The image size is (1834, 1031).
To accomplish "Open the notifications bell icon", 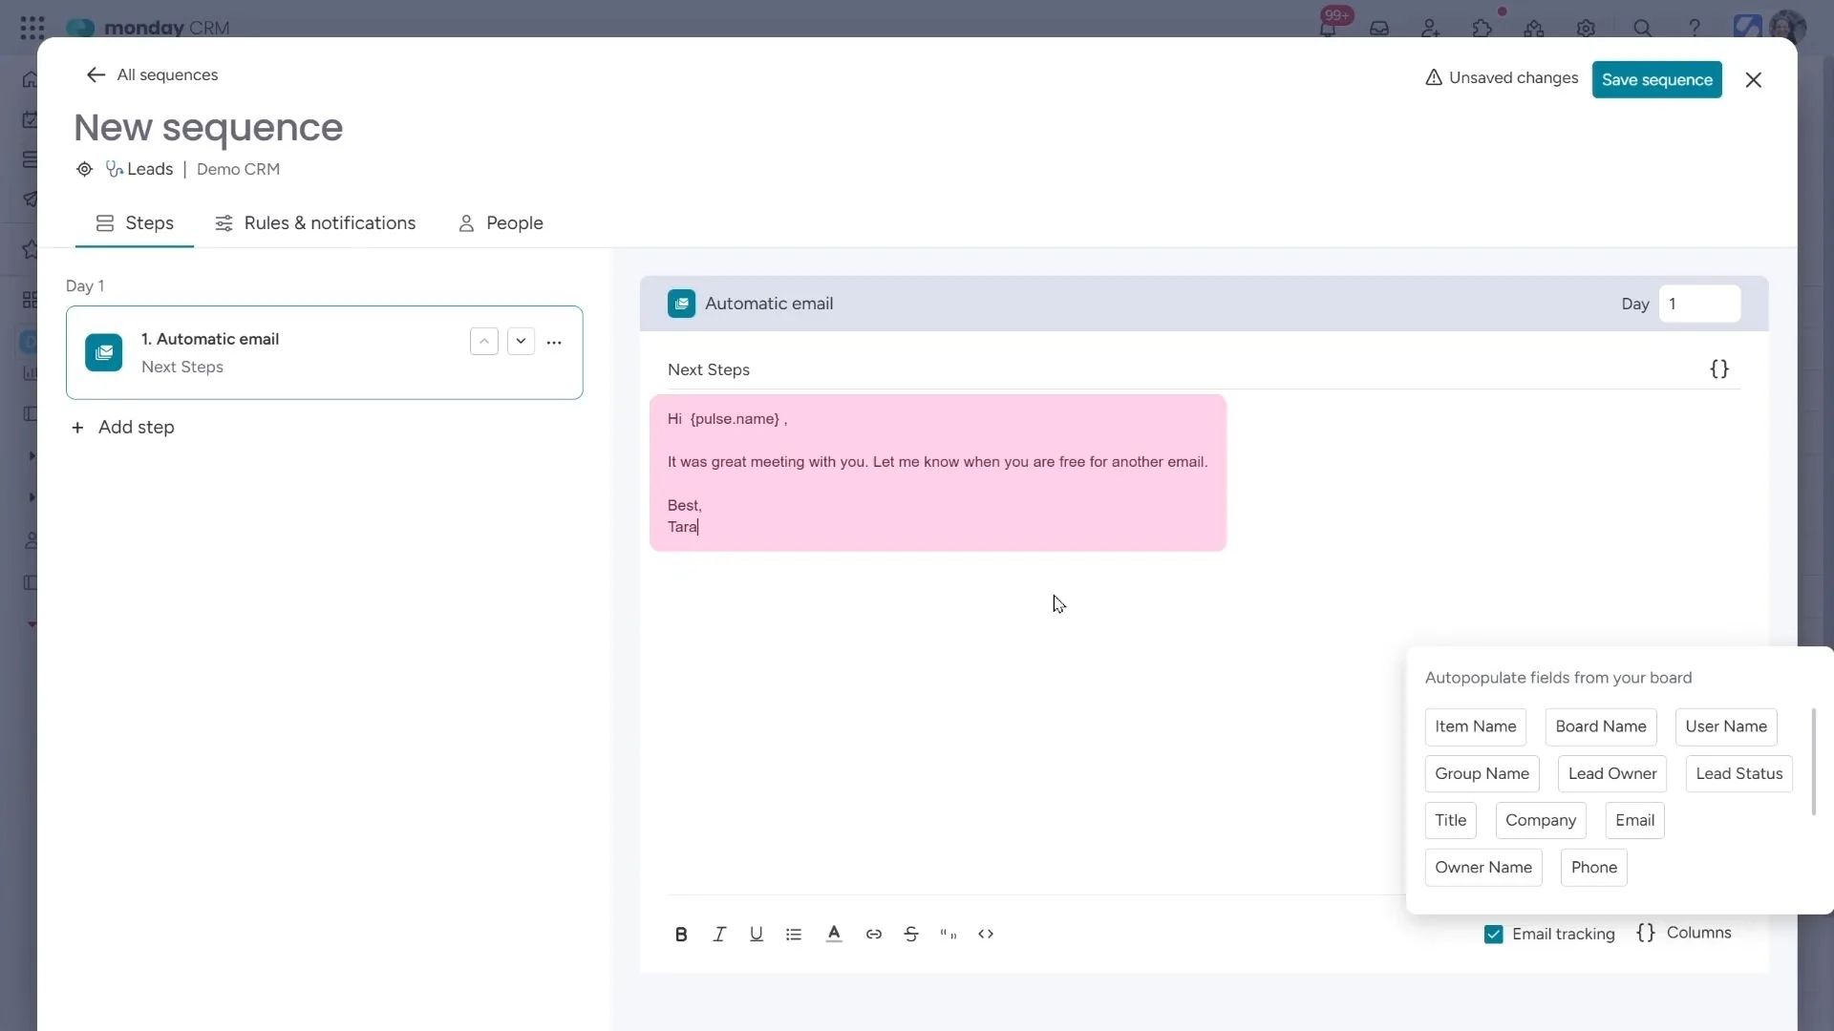I will 1328,27.
